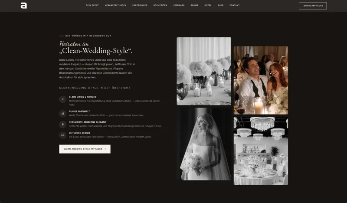
Task: Click the 'Ruhige Farbwelt' heading
Action: tap(79, 111)
